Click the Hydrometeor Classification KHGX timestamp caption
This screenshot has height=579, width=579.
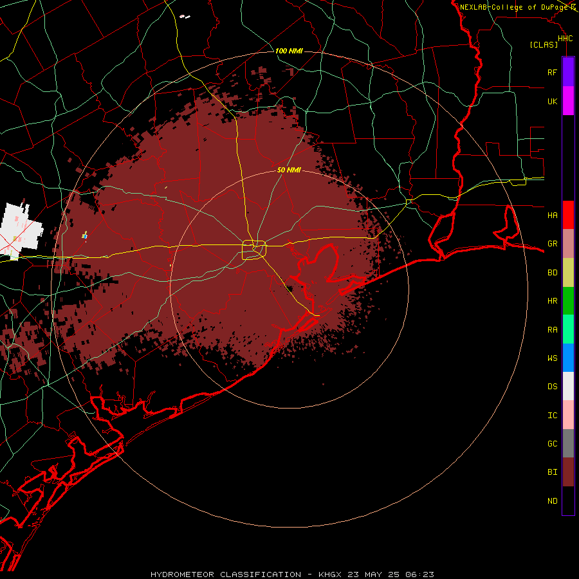click(x=292, y=574)
